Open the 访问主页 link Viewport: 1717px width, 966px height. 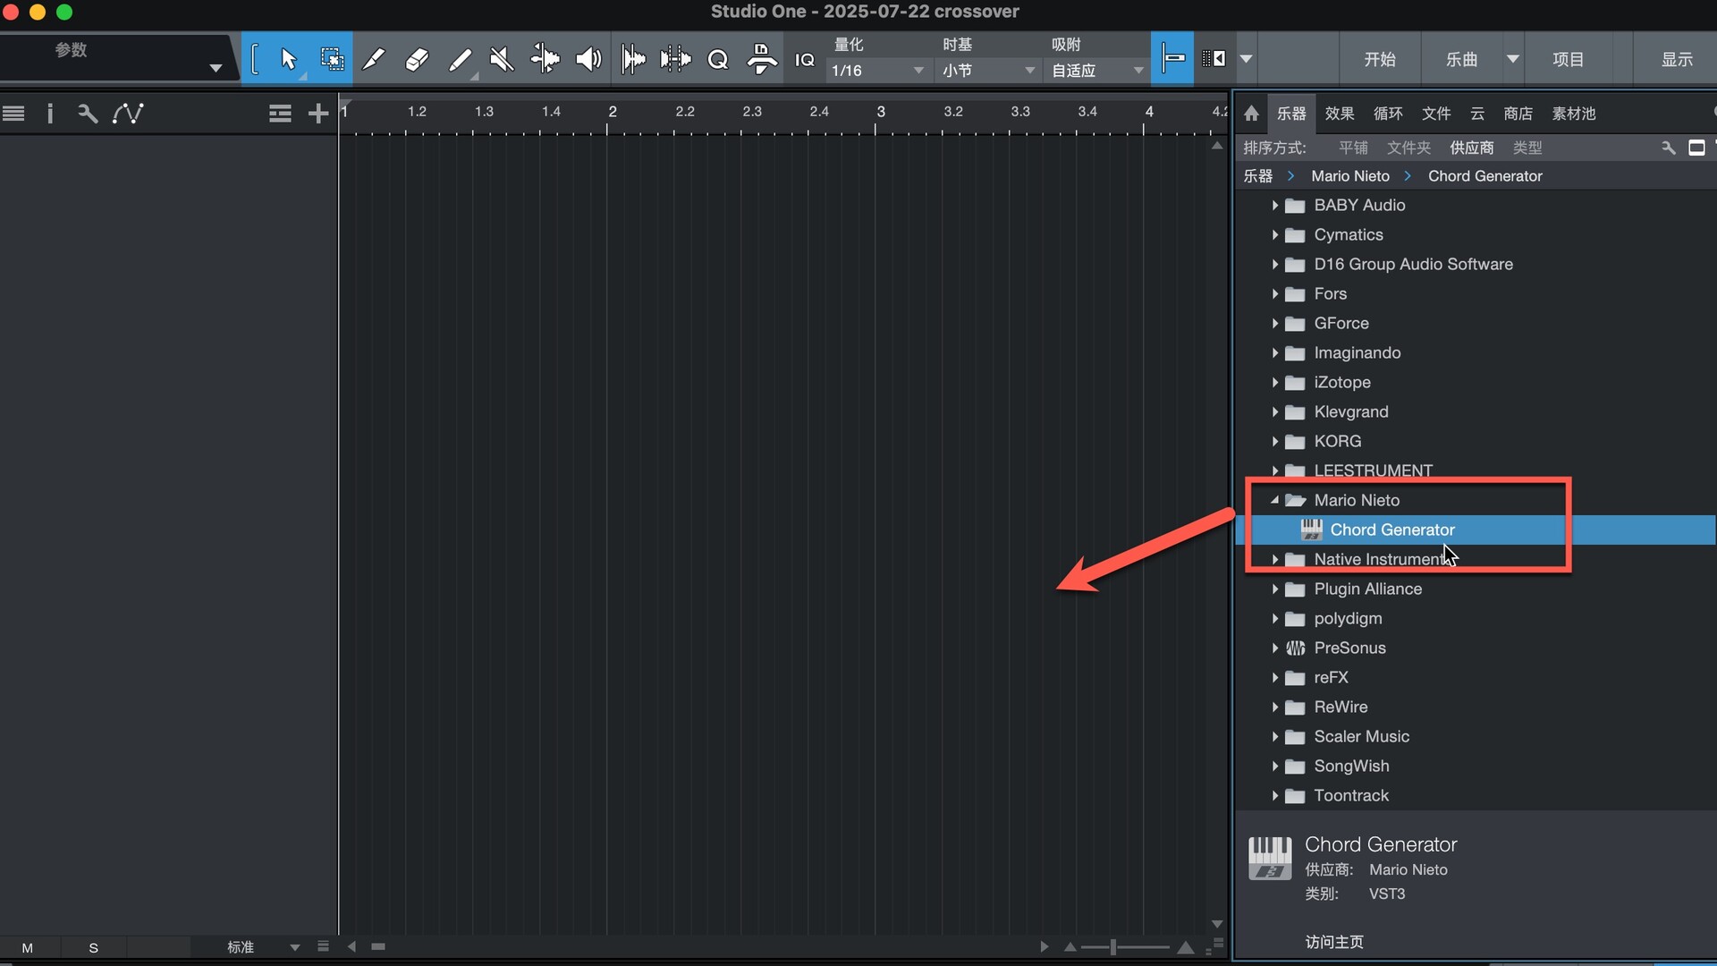pyautogui.click(x=1334, y=942)
